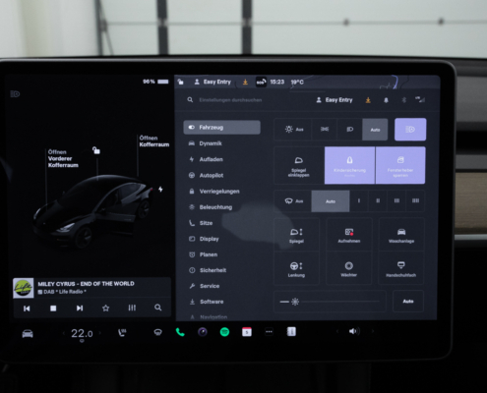Open Handschuhfach glovebox button
This screenshot has height=393, width=487.
[x=400, y=269]
